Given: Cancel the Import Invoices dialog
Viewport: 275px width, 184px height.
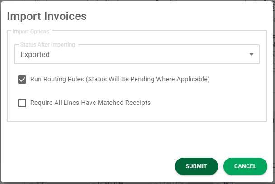Looking at the screenshot, I should [x=245, y=166].
